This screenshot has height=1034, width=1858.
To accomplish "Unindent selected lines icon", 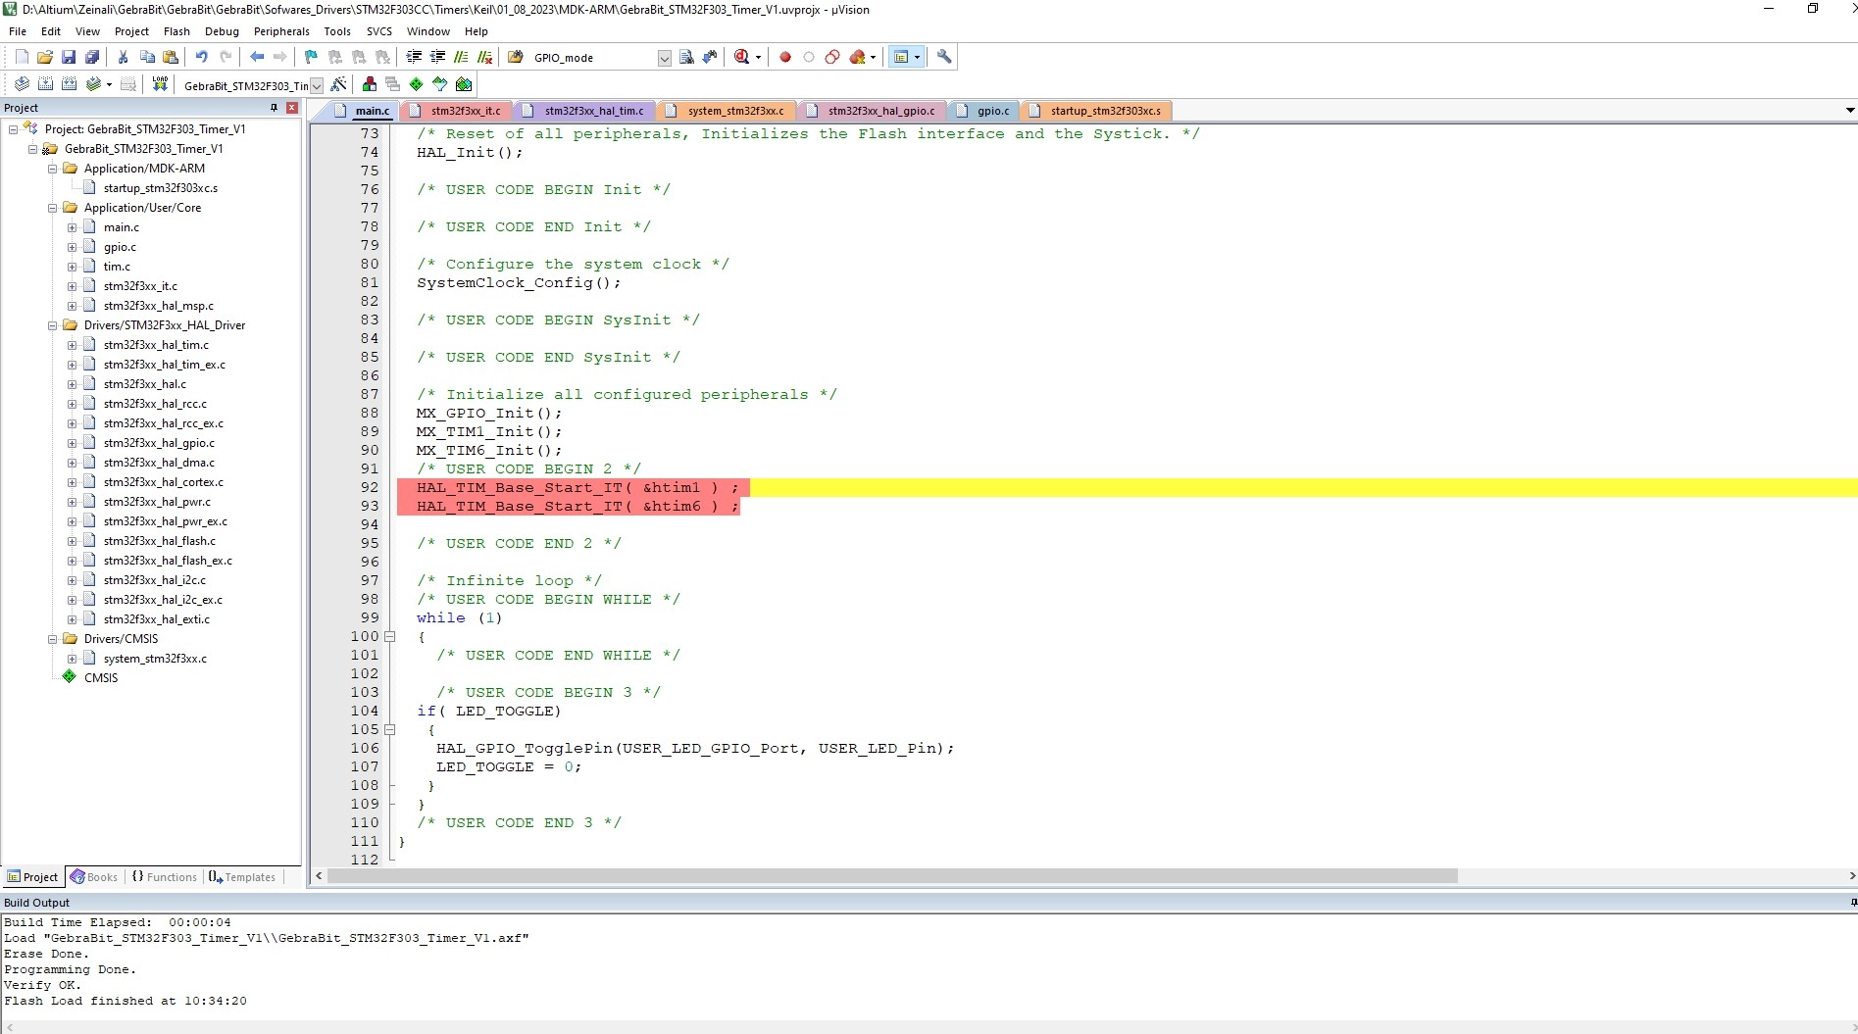I will point(437,57).
